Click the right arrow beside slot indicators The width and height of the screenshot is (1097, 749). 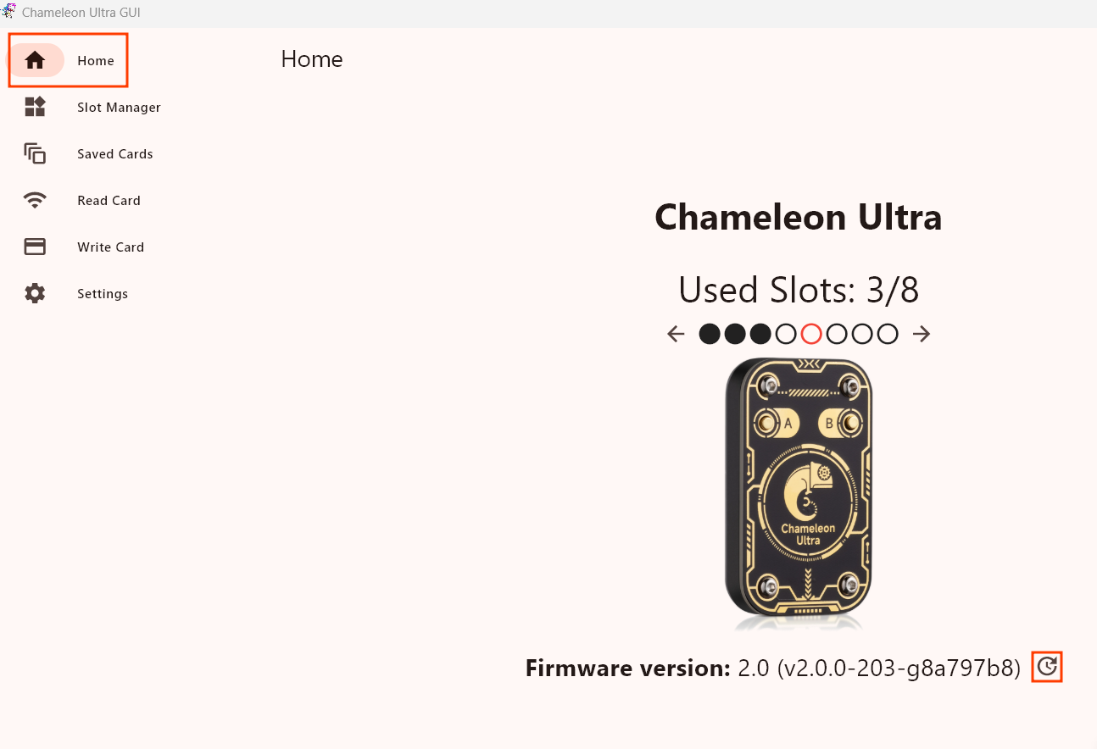click(x=921, y=334)
